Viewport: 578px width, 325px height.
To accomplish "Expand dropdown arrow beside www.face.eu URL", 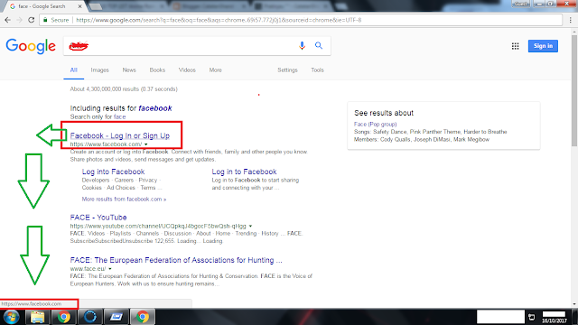I will [110, 269].
